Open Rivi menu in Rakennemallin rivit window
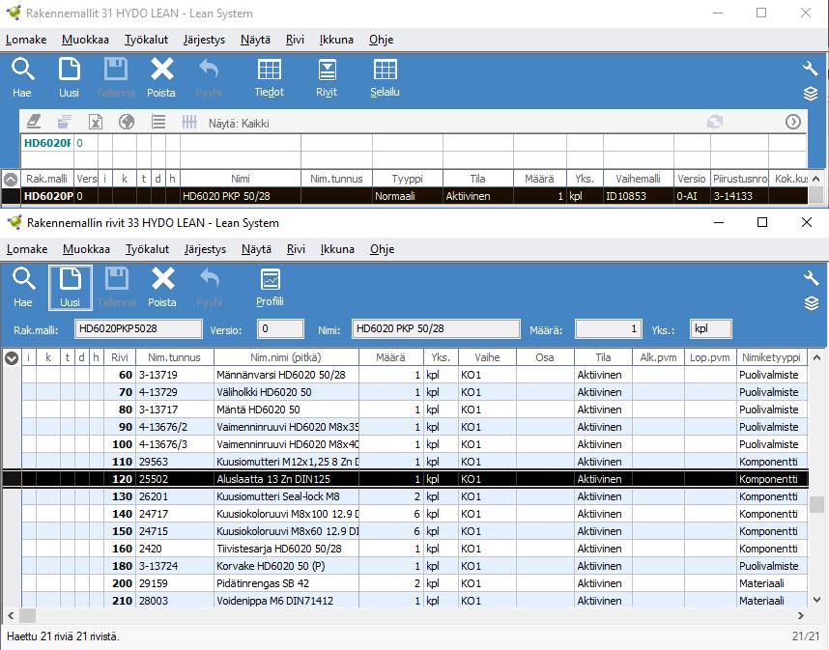This screenshot has width=829, height=650. click(x=296, y=249)
